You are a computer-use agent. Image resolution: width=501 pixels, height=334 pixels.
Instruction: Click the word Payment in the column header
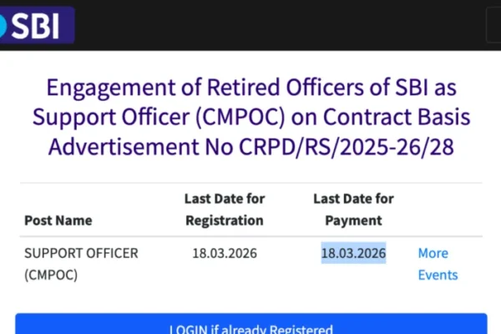click(x=353, y=220)
